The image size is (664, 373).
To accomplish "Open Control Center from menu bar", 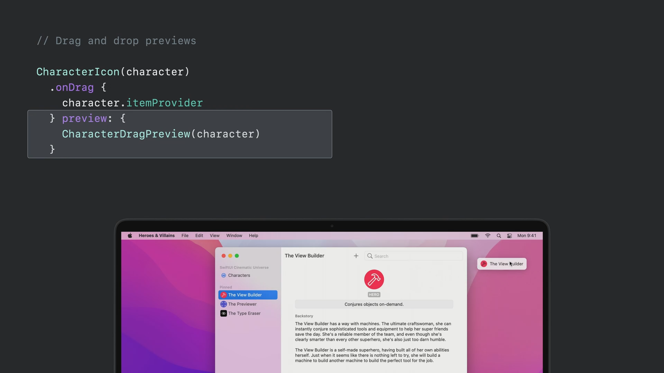I will (x=509, y=236).
